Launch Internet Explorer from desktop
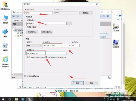This screenshot has height=101, width=136. click(x=5, y=62)
